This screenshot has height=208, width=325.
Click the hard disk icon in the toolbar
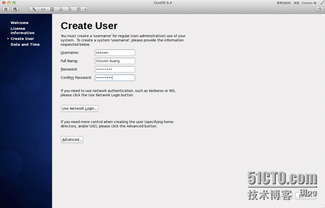pyautogui.click(x=52, y=10)
